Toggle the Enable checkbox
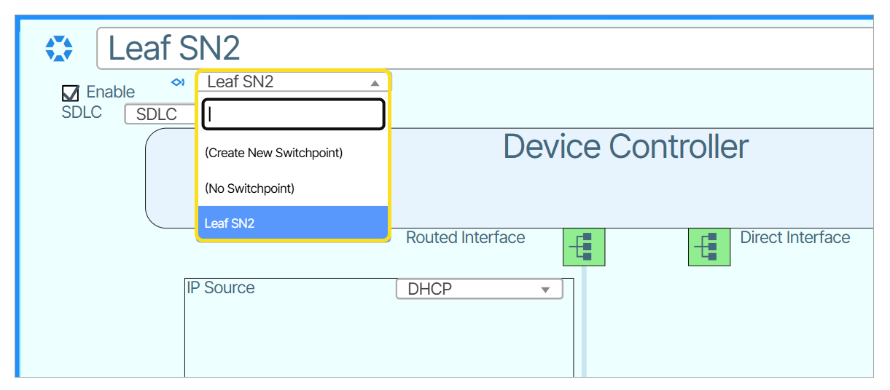 click(71, 93)
